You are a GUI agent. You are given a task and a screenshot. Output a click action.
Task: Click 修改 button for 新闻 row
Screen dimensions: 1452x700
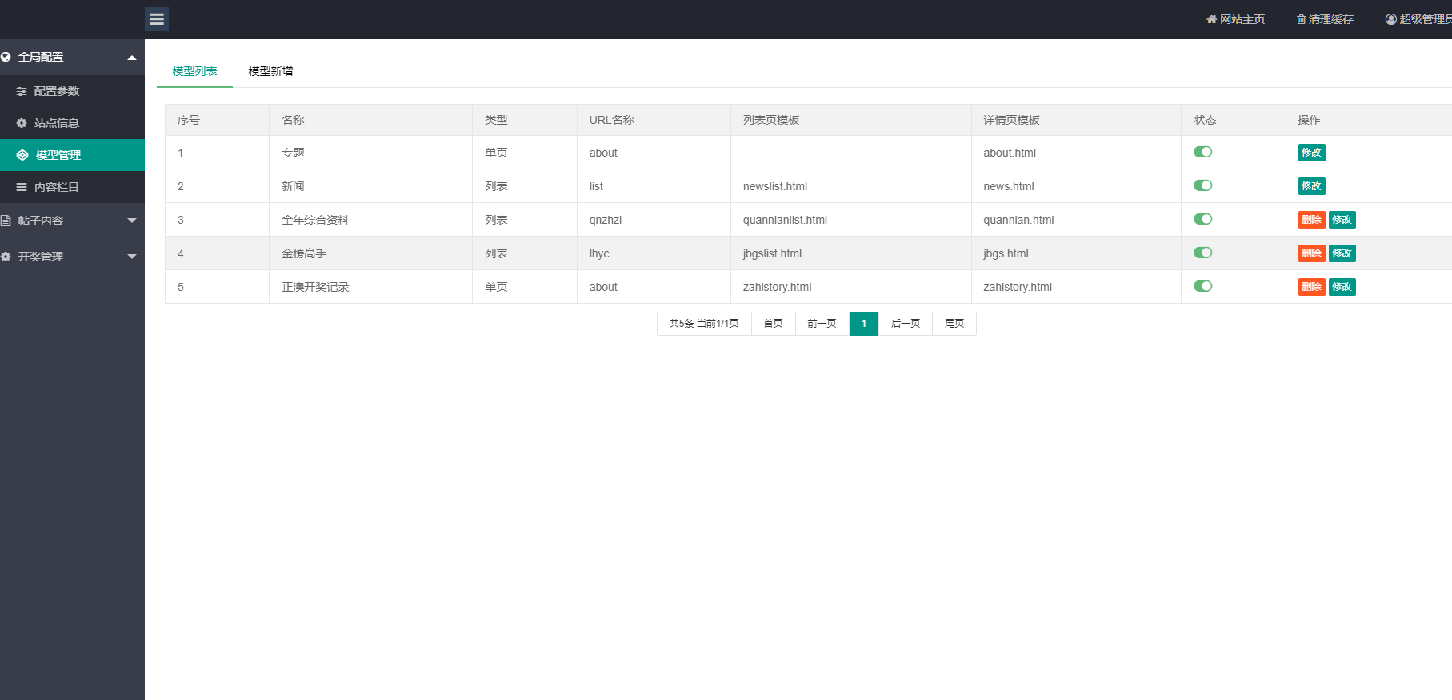pyautogui.click(x=1311, y=186)
